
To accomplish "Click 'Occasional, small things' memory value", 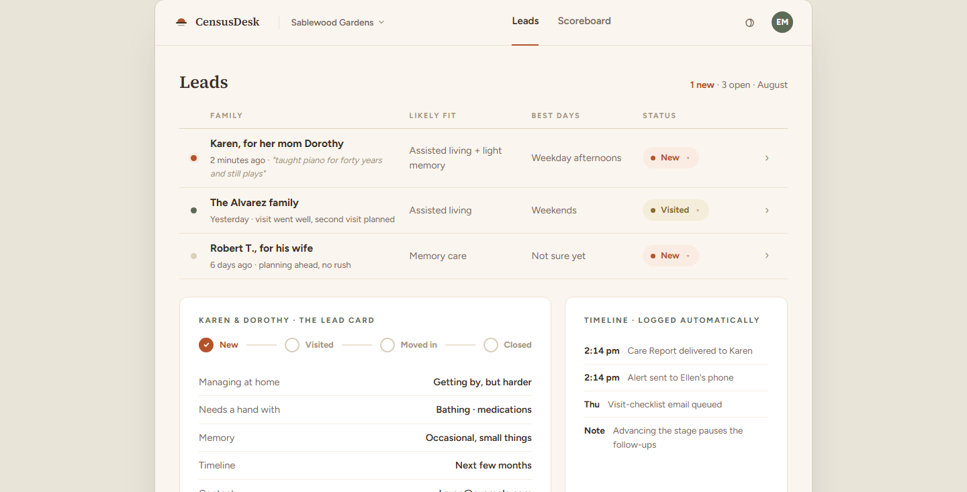I will point(479,438).
